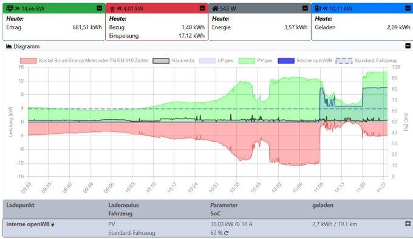413x239 pixels.
Task: Click the PV power value 14,66 kW
Action: (x=33, y=9)
